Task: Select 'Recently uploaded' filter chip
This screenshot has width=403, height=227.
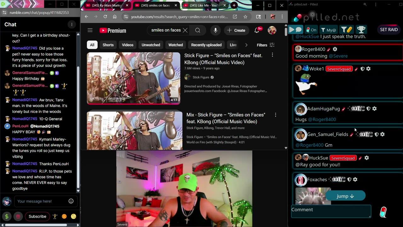Action: pyautogui.click(x=206, y=45)
